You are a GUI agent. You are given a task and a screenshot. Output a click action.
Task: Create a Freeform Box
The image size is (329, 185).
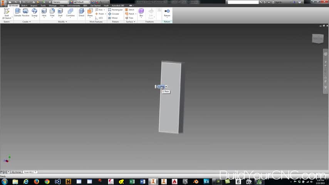pyautogui.click(x=141, y=13)
